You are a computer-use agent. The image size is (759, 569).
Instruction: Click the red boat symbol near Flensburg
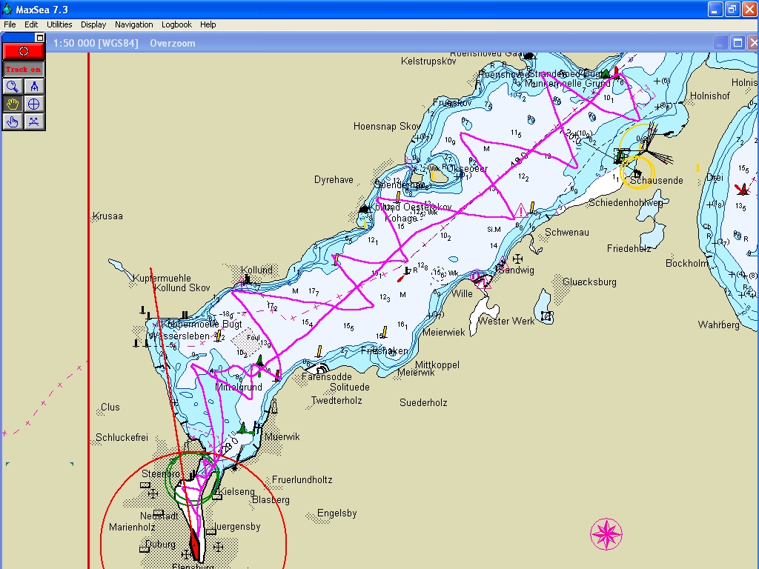pos(195,545)
